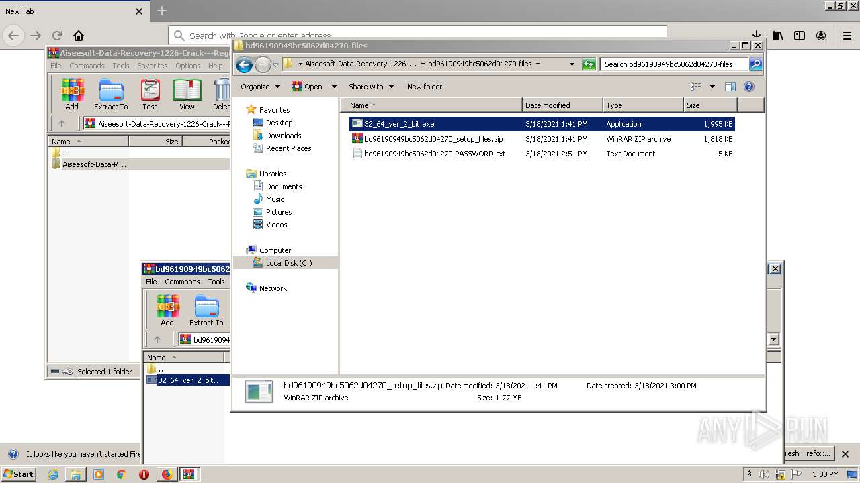Click the Explorer search magnifier icon
The image size is (860, 483).
tap(756, 64)
